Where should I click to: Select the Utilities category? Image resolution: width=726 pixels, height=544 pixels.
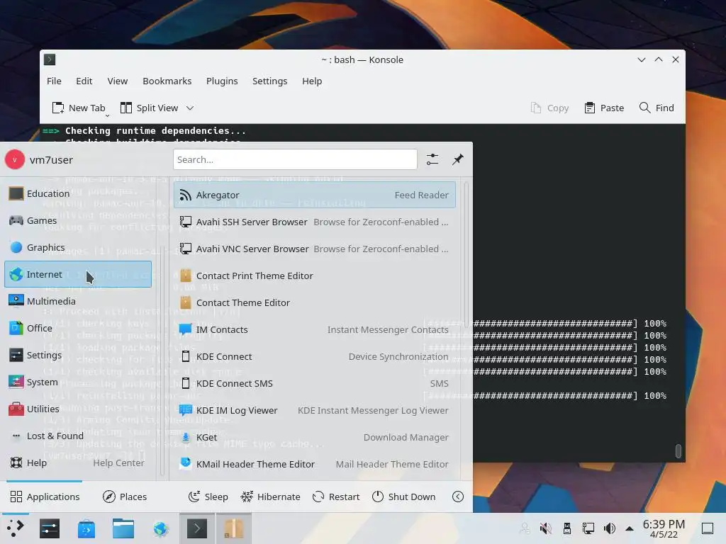point(78,409)
